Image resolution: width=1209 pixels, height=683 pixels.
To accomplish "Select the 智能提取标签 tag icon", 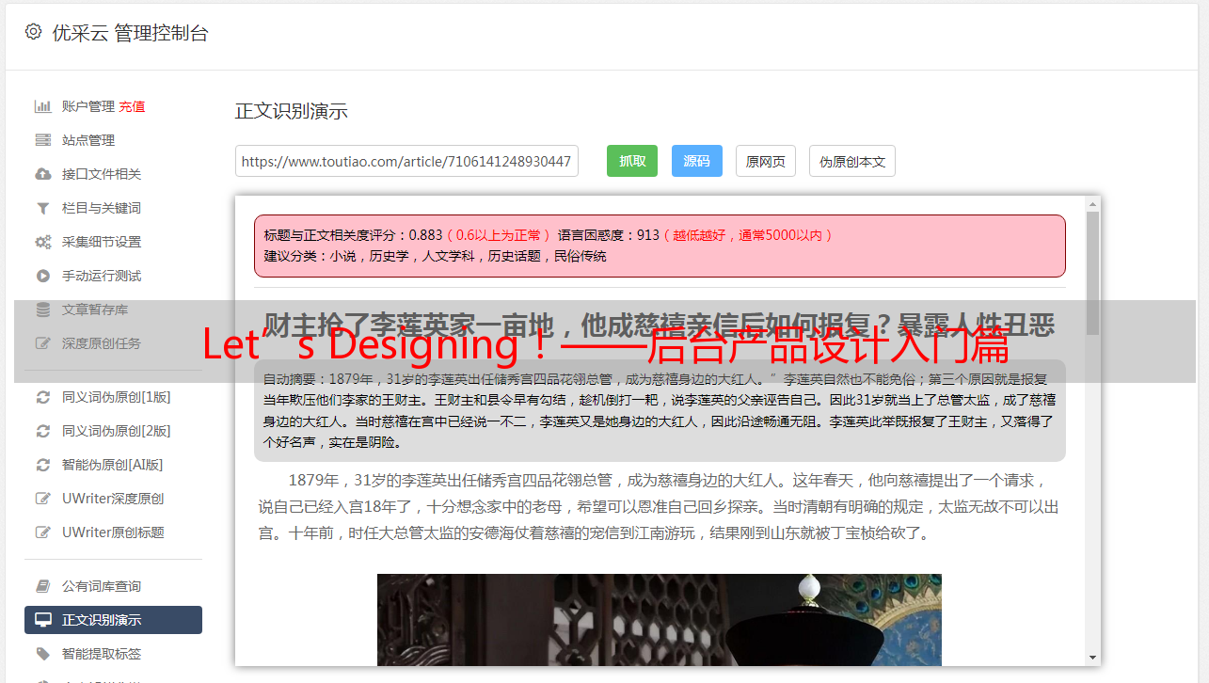I will pos(43,654).
